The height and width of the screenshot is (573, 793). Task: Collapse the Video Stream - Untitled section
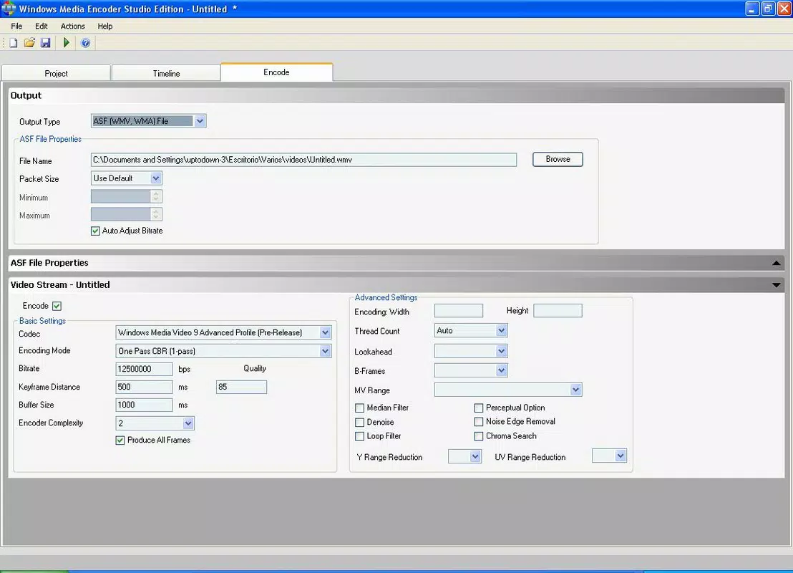click(777, 285)
